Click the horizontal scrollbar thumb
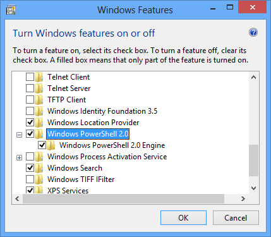 [x=123, y=198]
